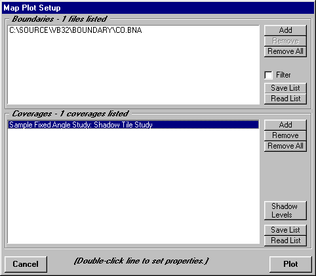Click the grayed-out Remove button under Boundaries
The width and height of the screenshot is (316, 276).
click(285, 41)
